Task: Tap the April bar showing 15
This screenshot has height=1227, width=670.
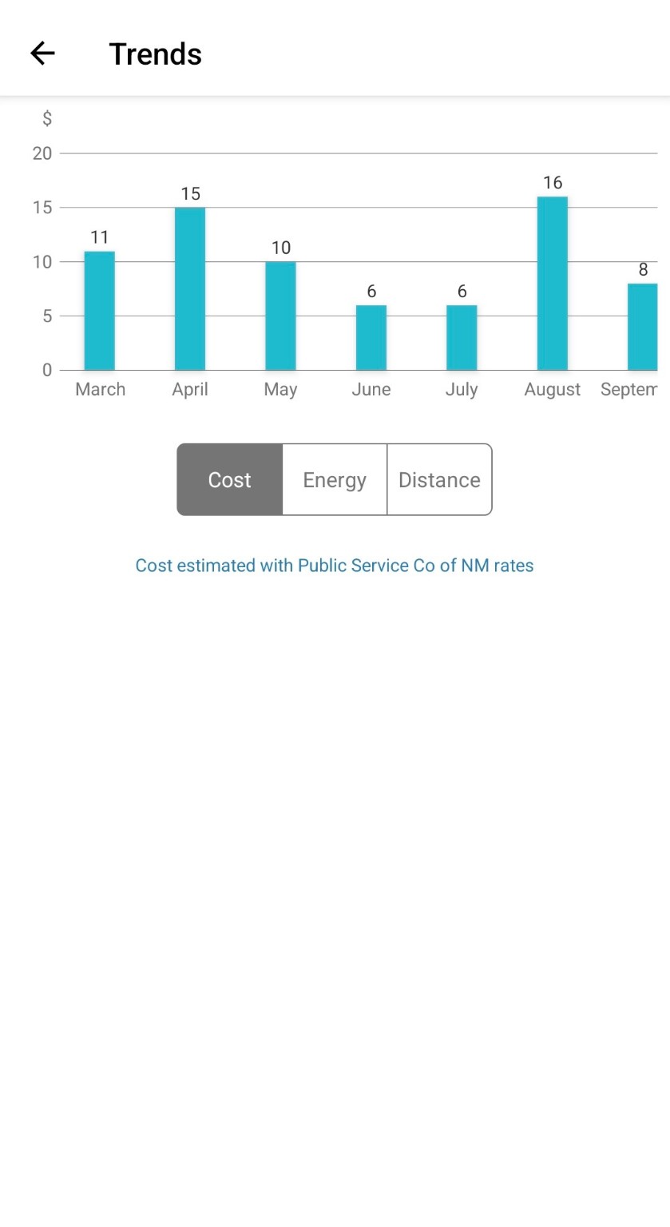Action: [x=190, y=289]
